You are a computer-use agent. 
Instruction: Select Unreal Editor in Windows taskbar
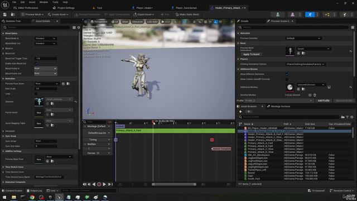tap(59, 197)
